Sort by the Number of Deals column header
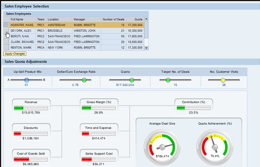 click(113, 19)
